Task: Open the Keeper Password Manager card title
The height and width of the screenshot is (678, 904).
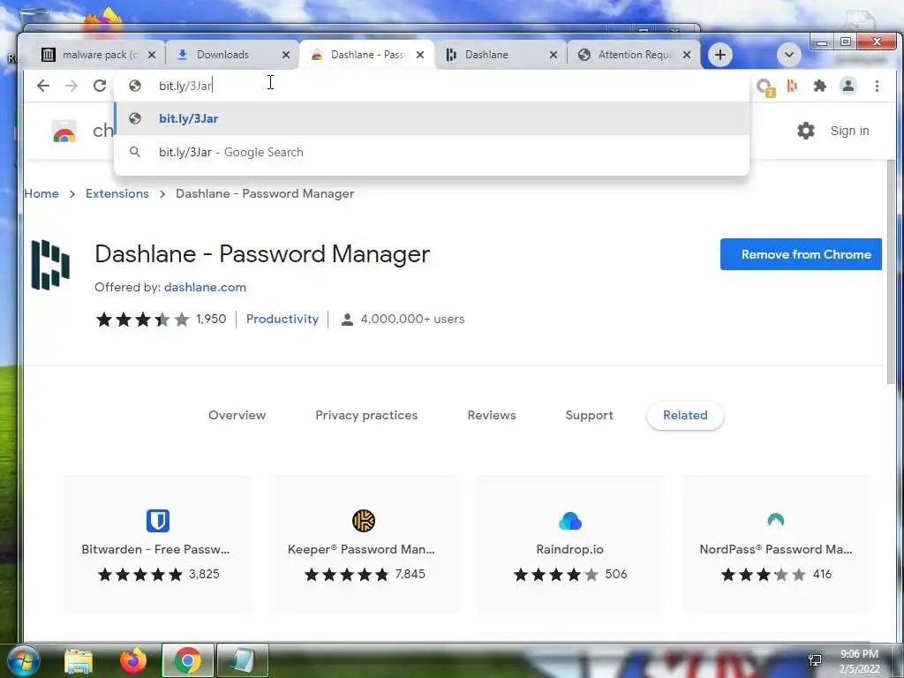Action: (361, 549)
